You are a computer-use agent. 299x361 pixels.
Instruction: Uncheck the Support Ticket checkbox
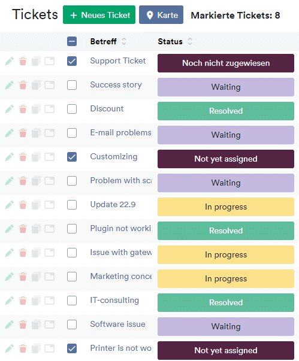[72, 61]
